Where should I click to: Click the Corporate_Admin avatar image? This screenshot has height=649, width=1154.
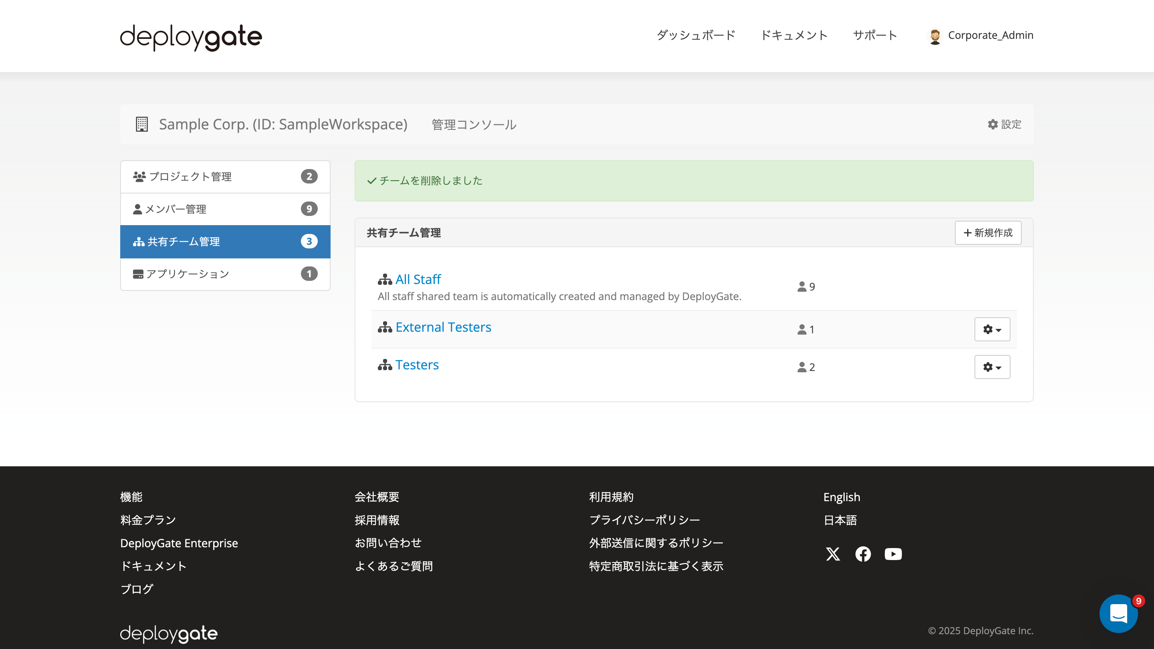[x=935, y=36]
